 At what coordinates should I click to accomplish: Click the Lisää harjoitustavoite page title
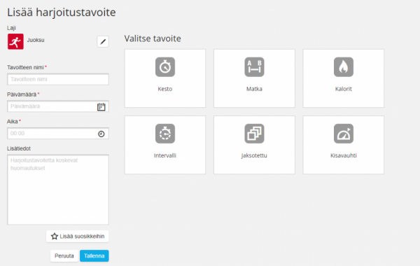[x=62, y=13]
